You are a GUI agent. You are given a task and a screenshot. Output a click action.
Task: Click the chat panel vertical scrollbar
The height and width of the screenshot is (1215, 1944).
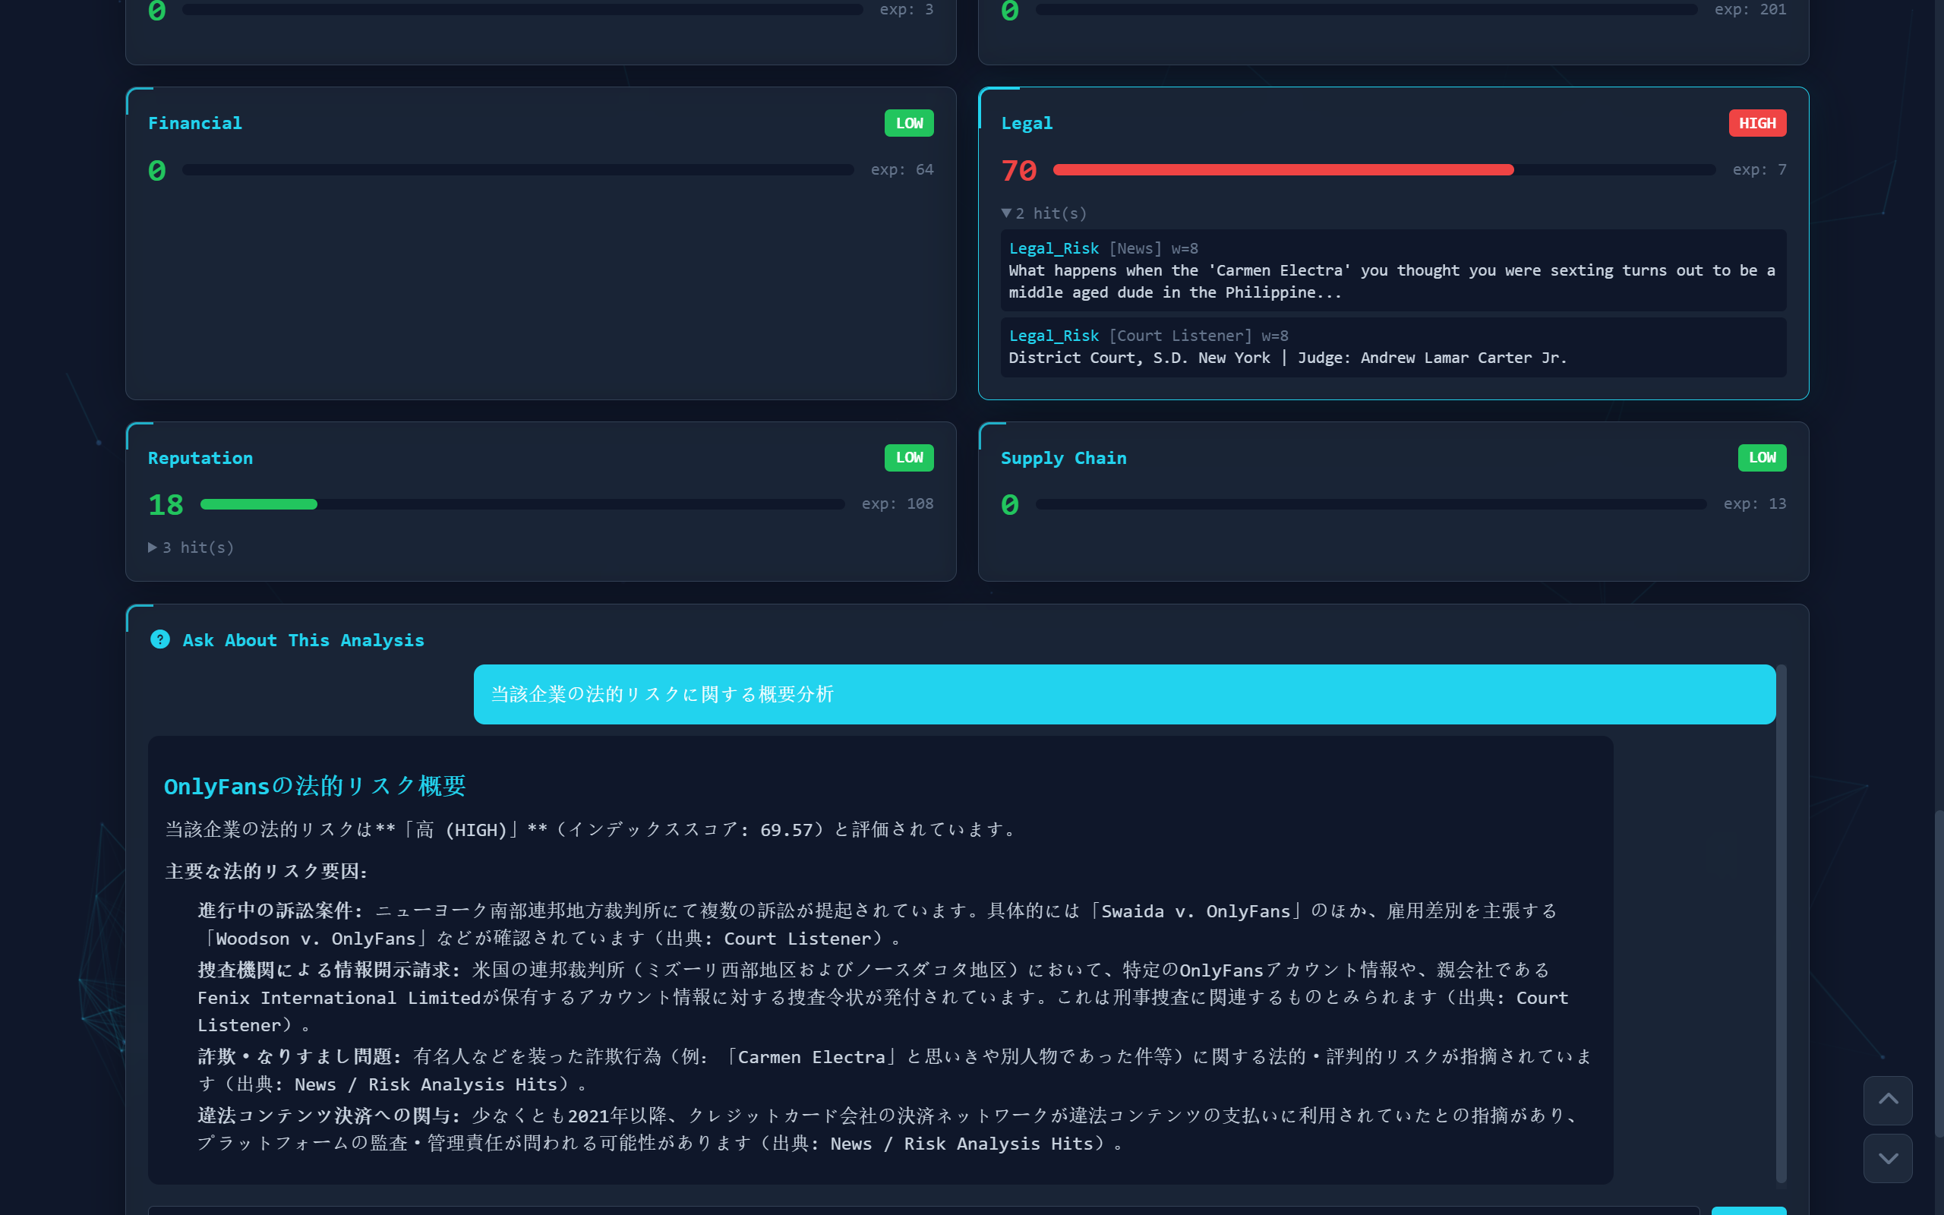click(1780, 924)
